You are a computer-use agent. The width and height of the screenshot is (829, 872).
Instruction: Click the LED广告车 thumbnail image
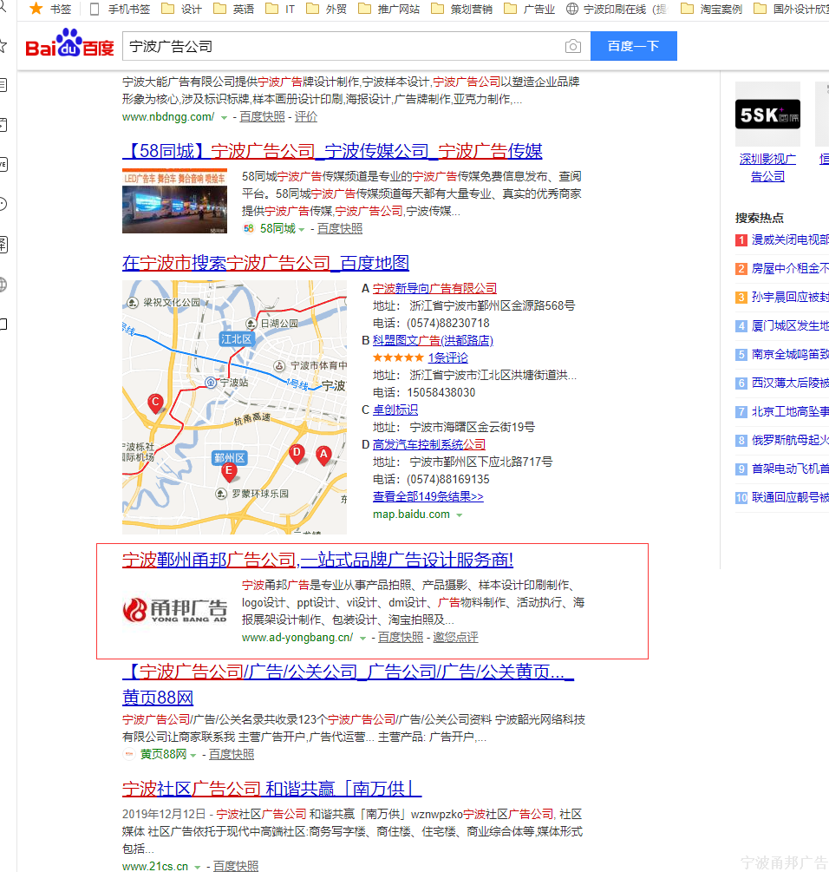(174, 200)
